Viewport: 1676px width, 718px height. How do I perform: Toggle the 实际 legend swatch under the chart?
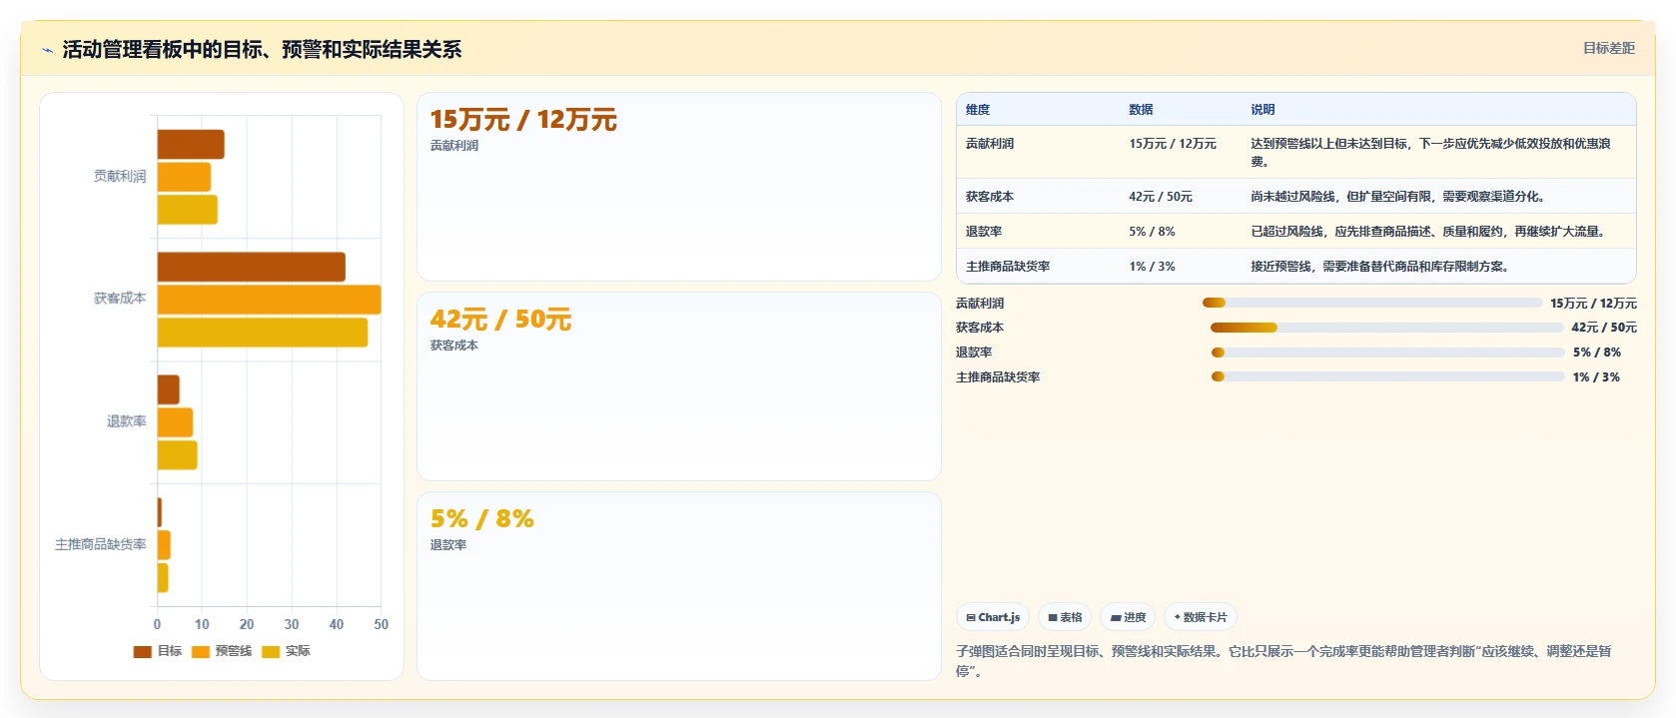(271, 651)
